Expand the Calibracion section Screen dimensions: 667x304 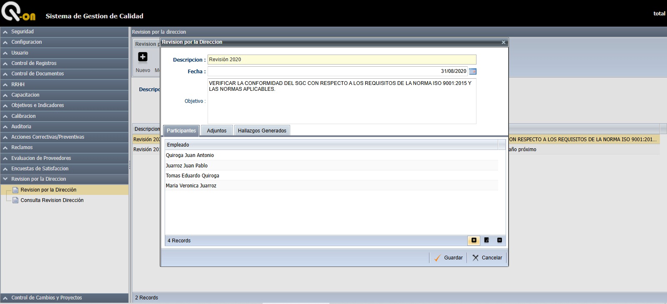[x=65, y=116]
